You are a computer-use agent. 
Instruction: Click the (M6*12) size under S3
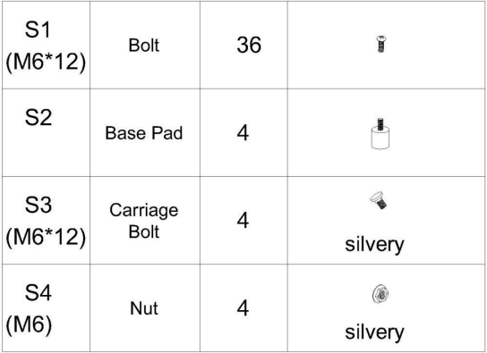point(46,237)
